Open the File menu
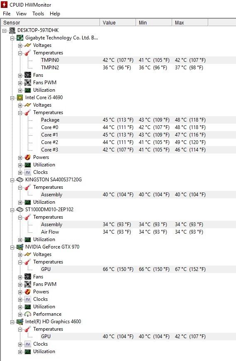This screenshot has height=361, width=236. point(7,14)
